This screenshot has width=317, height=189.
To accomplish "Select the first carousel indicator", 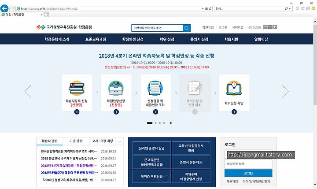I will point(150,123).
